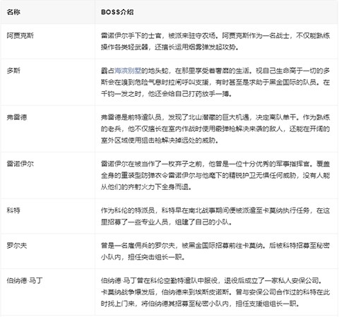This screenshot has width=339, height=317.
Task: Click last line of 伯纳德·马丁 introduction
Action: click(x=201, y=304)
